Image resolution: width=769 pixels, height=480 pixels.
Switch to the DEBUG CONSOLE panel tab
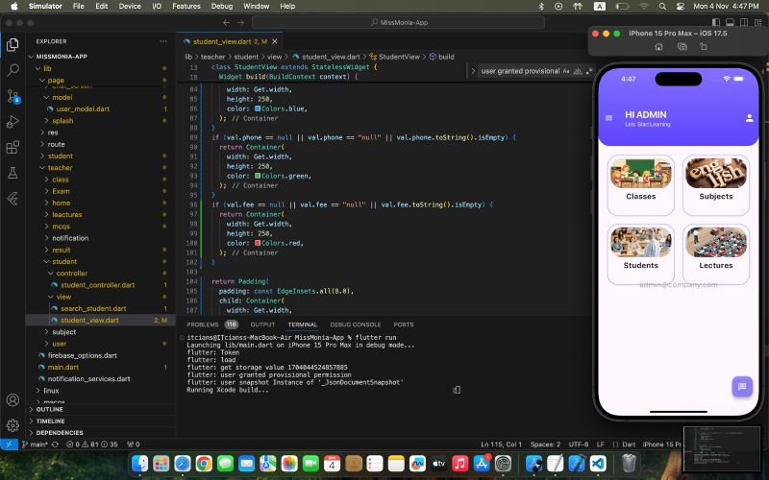pyautogui.click(x=355, y=324)
